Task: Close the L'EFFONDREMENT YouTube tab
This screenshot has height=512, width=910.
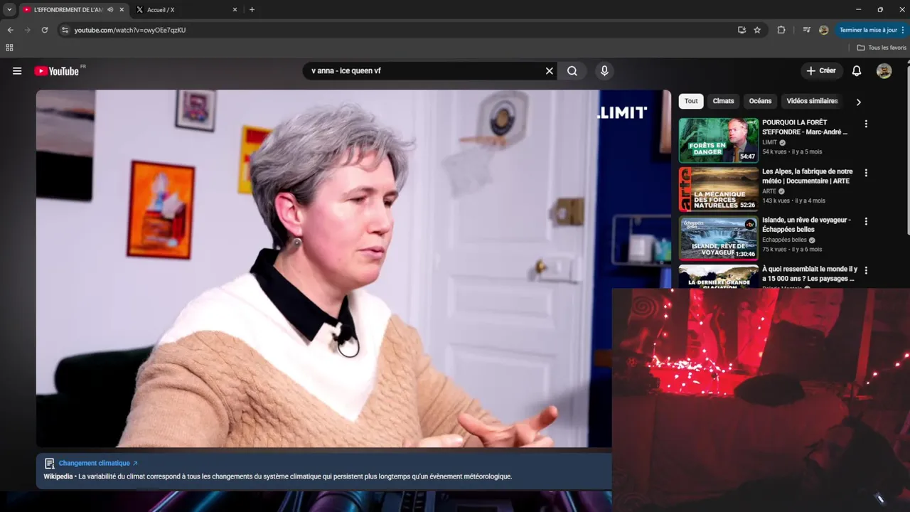Action: 122,10
